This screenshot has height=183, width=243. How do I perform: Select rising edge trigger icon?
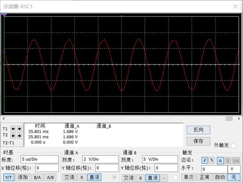[205, 160]
